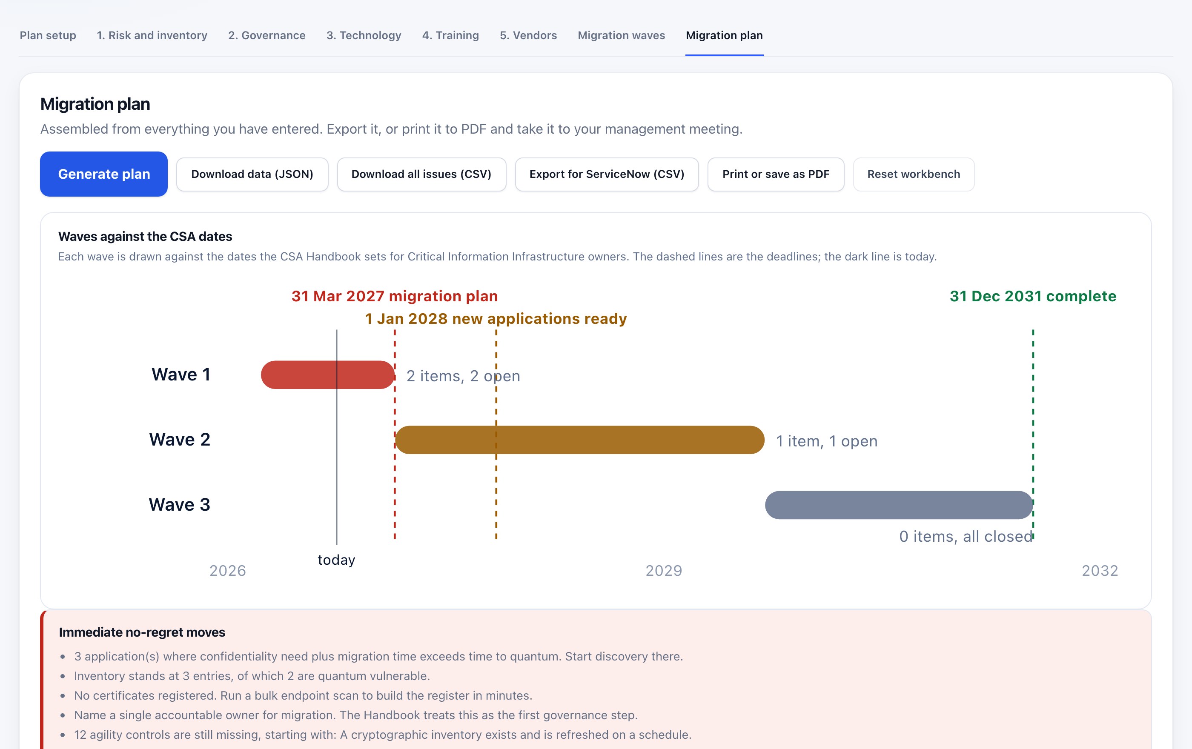This screenshot has width=1192, height=749.
Task: Click the 'Migration plan' page heading
Action: [95, 104]
